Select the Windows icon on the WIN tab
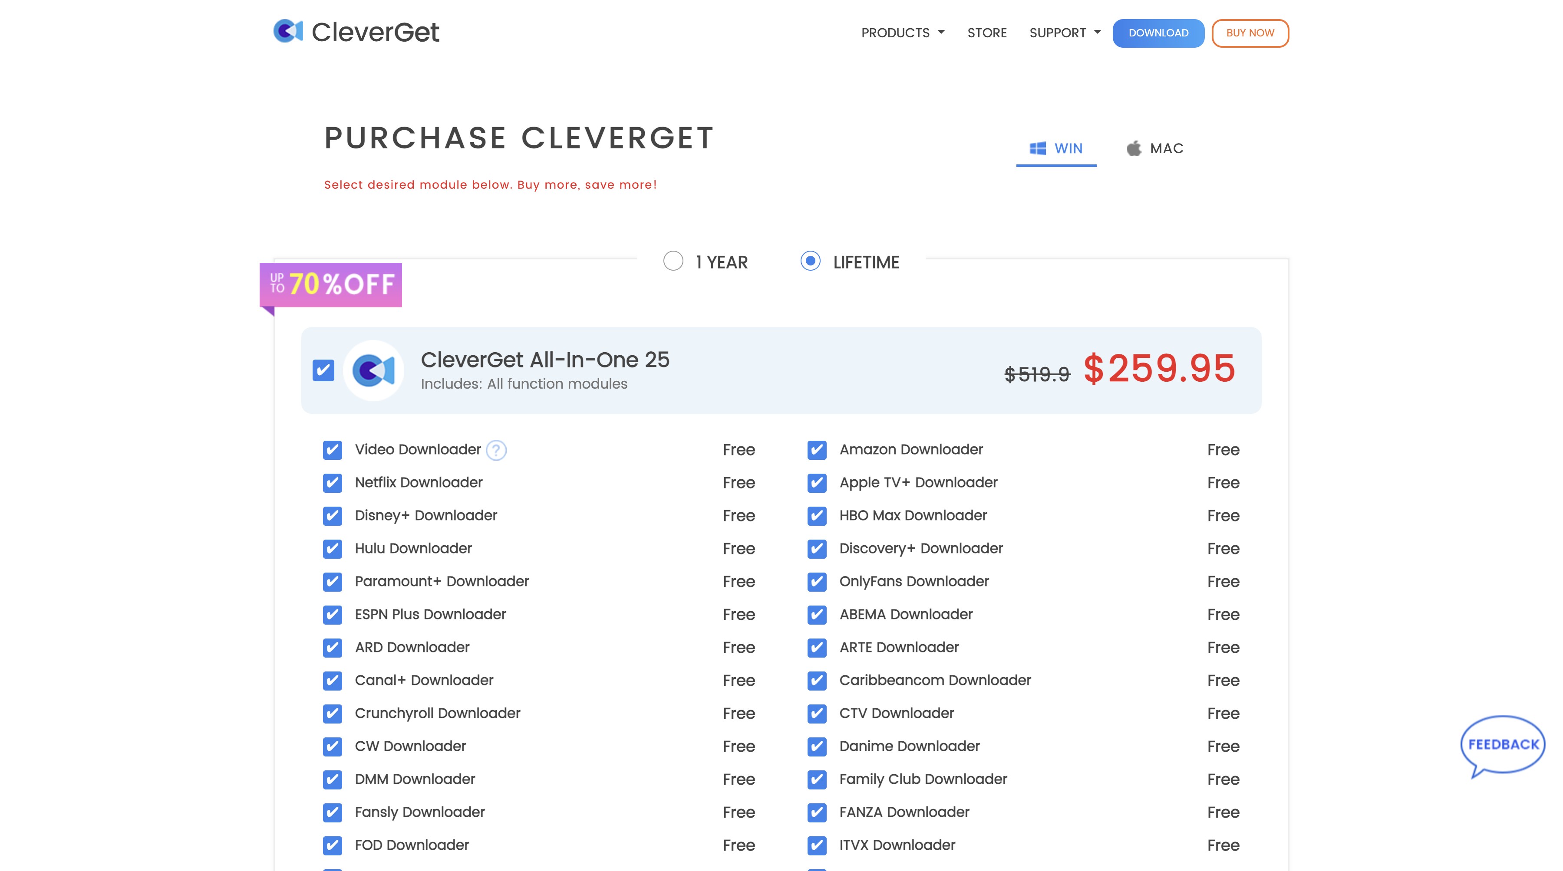 coord(1038,148)
